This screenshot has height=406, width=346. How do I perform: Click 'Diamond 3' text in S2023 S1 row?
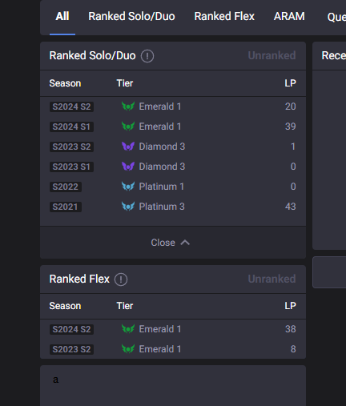162,167
